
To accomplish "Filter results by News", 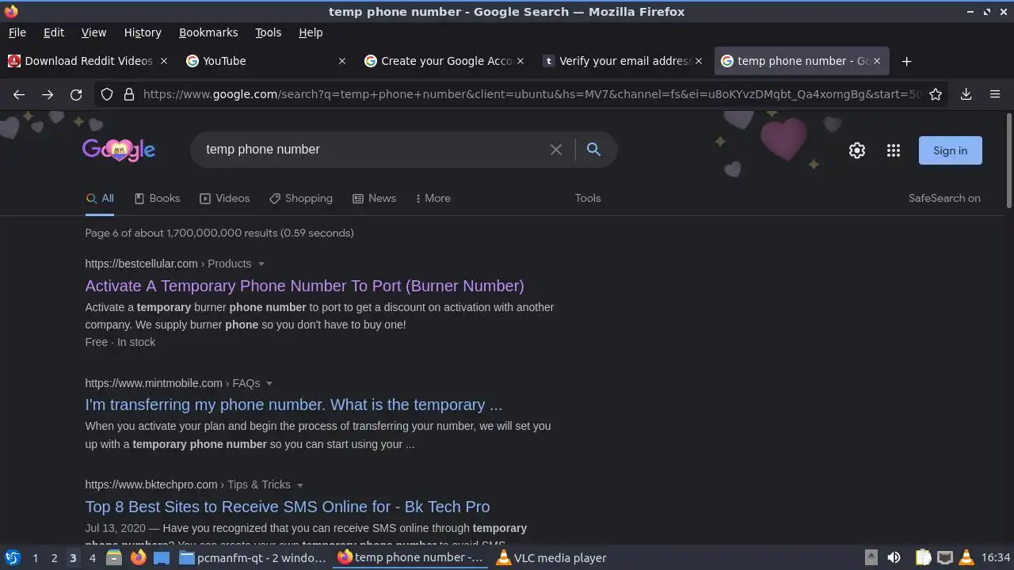I will [x=374, y=198].
